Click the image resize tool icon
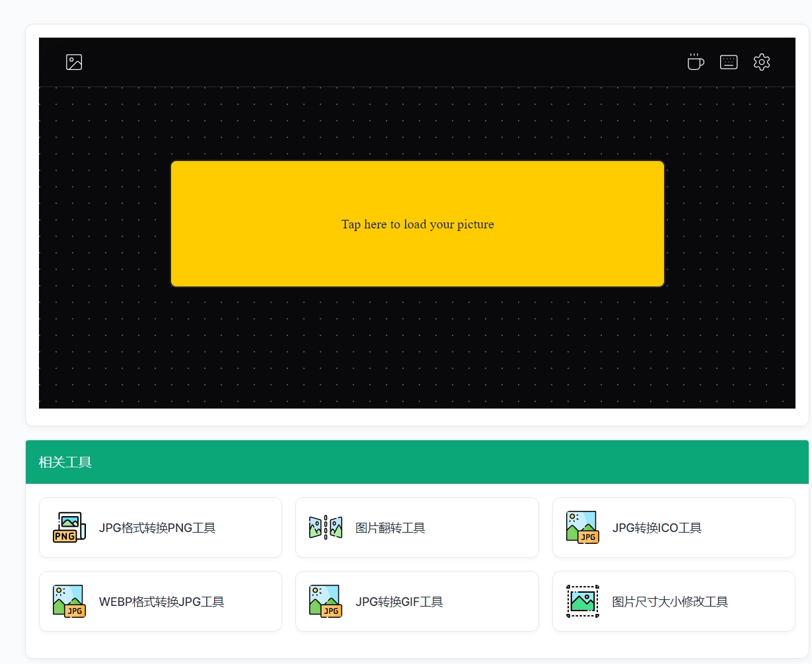The image size is (812, 664). click(x=583, y=601)
